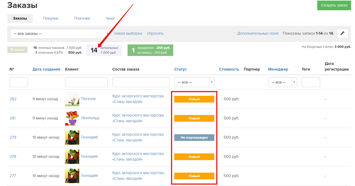Open the course link in order 278

click(x=138, y=157)
